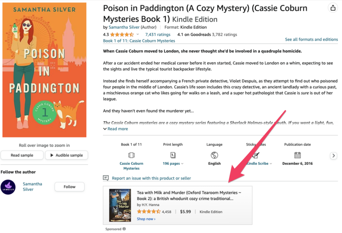Click the report issue speech-bubble icon
Screen dimensions: 342x233
point(106,178)
